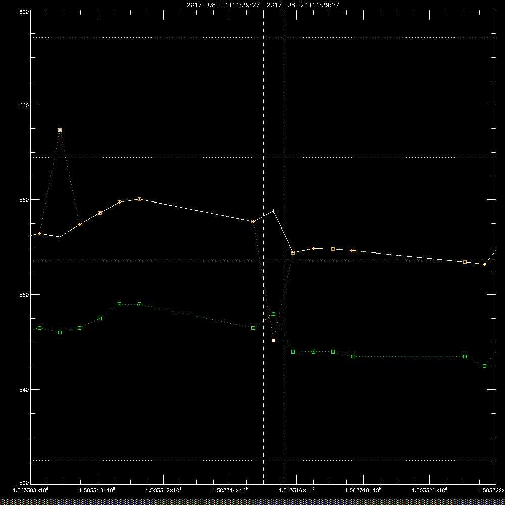Pick the lowest green square near 545
Viewport: 505px width, 505px height.
click(x=485, y=366)
